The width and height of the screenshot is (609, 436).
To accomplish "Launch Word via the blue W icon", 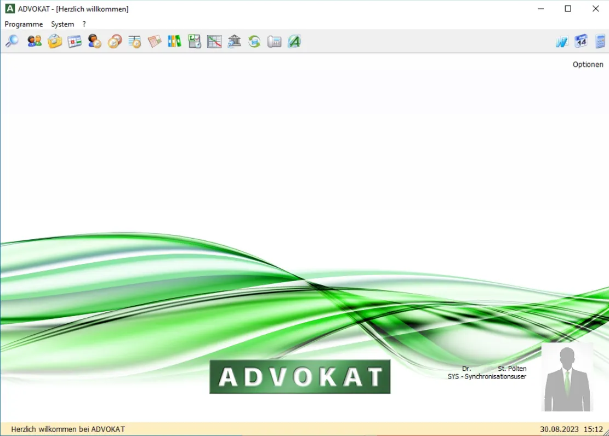I will click(561, 42).
